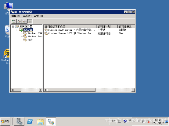The image size is (169, 126).
Task: Select the Windows 2000 Server license row
Action: click(89, 30)
